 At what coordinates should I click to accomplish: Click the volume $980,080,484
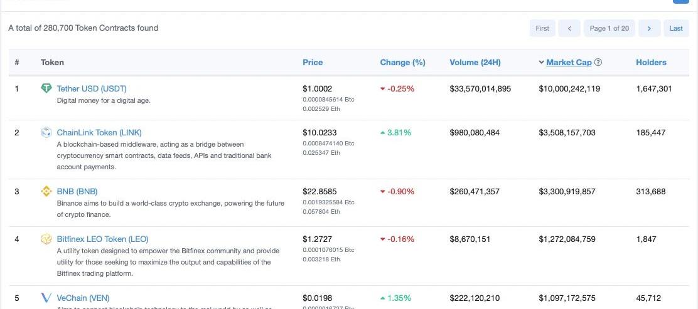tap(475, 132)
